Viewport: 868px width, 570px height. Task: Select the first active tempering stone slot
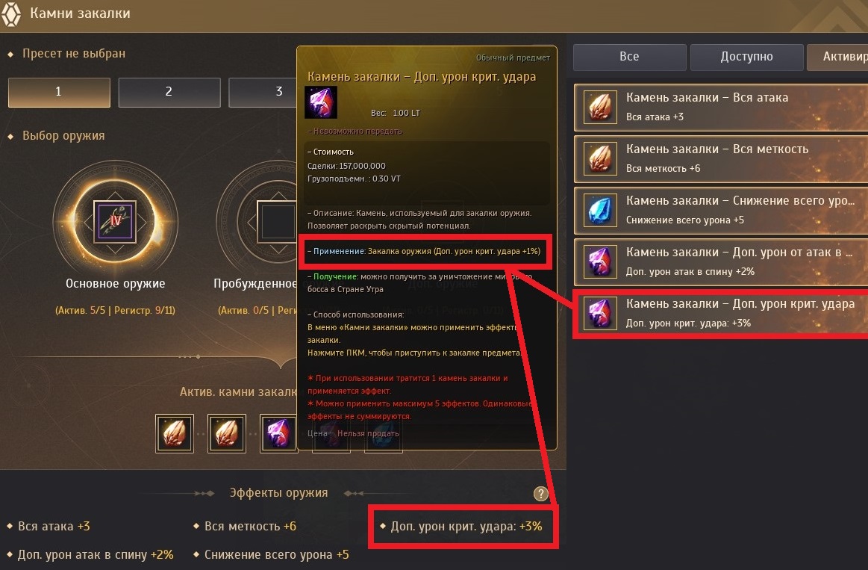[x=175, y=433]
